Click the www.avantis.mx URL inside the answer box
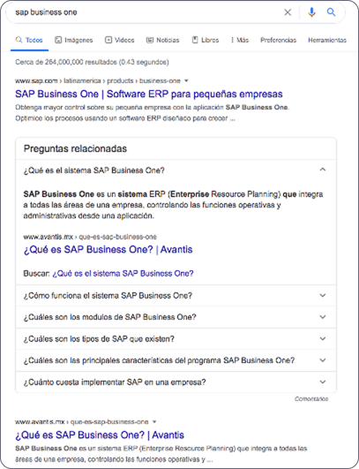Image resolution: width=359 pixels, height=469 pixels. pyautogui.click(x=90, y=237)
